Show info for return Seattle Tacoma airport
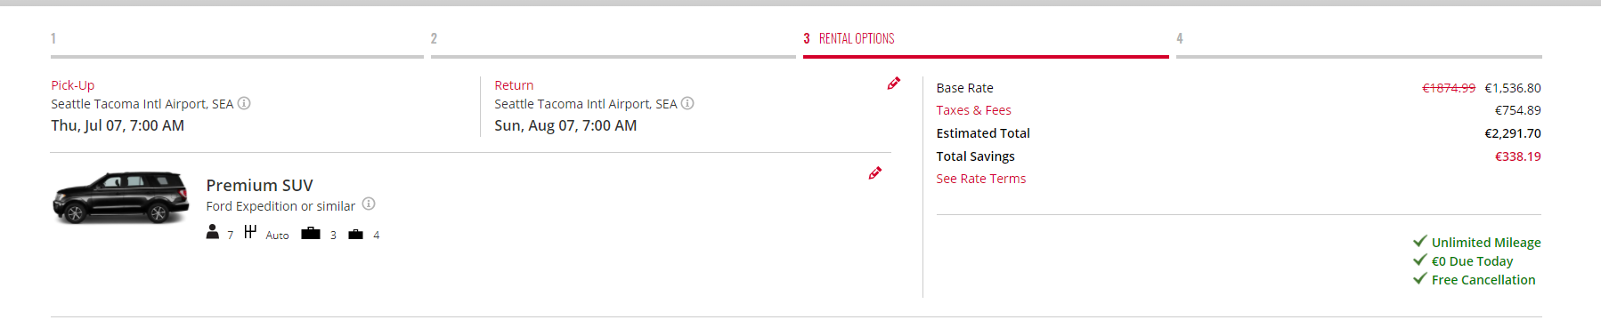Image resolution: width=1601 pixels, height=320 pixels. pos(687,103)
